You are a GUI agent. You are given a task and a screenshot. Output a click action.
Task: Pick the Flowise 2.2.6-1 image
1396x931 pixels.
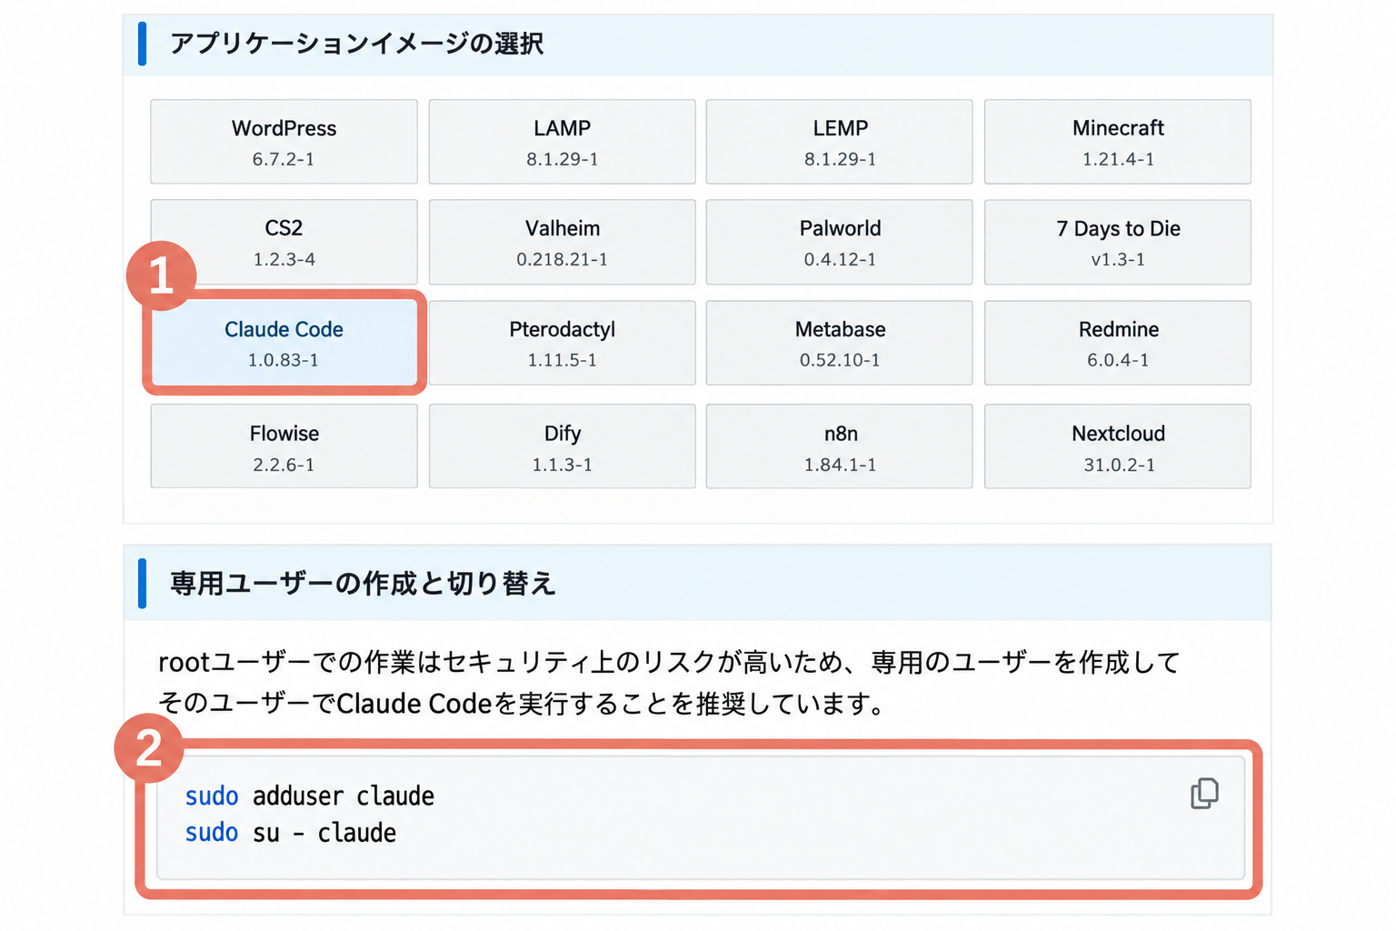284,446
